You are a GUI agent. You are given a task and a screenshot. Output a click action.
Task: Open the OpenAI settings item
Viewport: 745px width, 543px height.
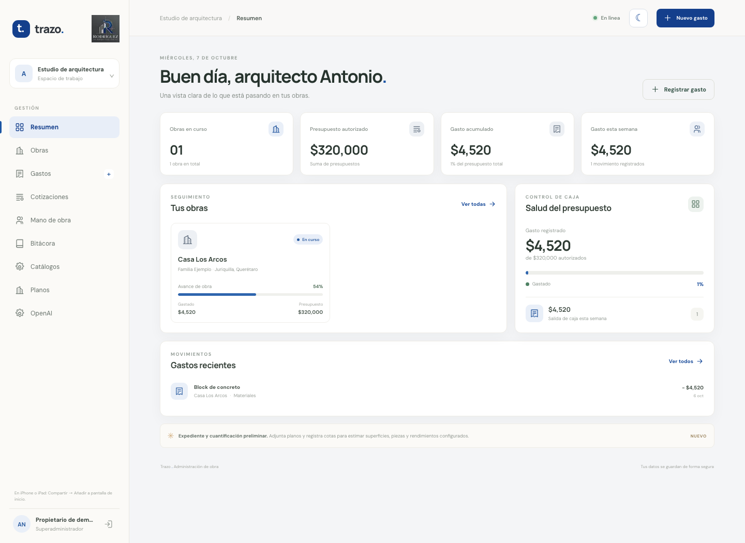coord(64,313)
